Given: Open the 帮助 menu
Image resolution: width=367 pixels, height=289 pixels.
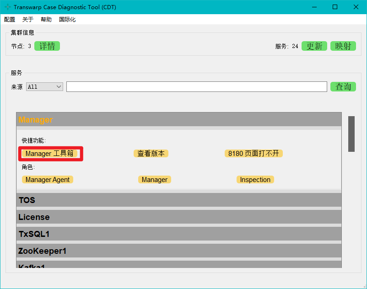Looking at the screenshot, I should click(46, 19).
